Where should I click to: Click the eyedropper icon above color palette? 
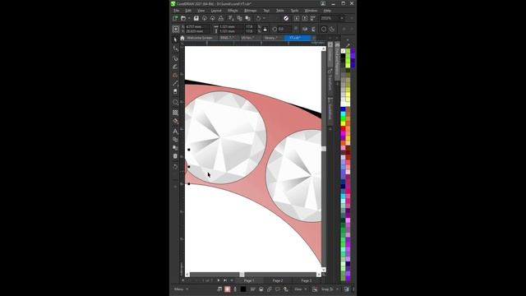coord(348,45)
